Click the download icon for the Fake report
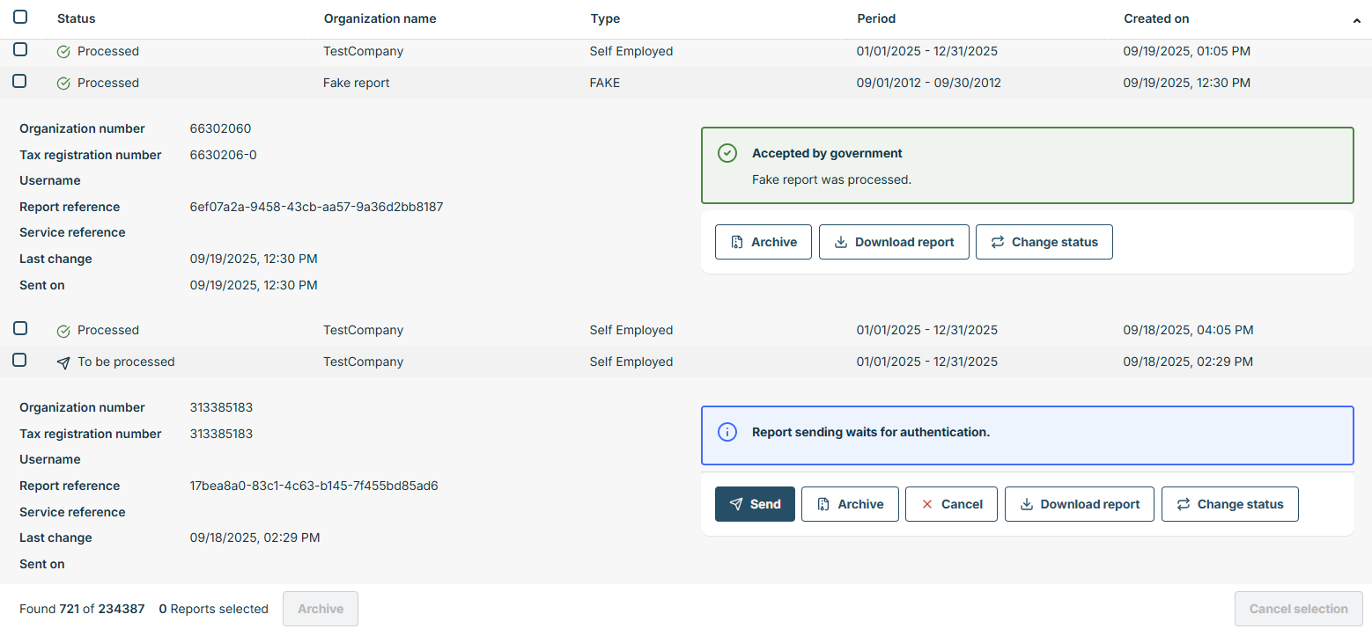Image resolution: width=1372 pixels, height=629 pixels. point(840,242)
